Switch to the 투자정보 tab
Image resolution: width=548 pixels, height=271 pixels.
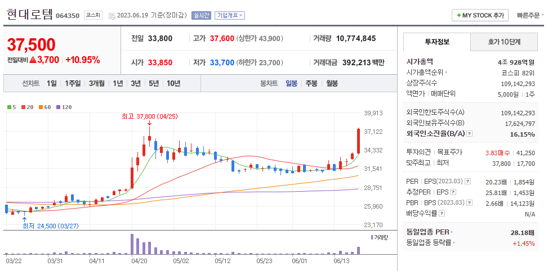tap(437, 42)
